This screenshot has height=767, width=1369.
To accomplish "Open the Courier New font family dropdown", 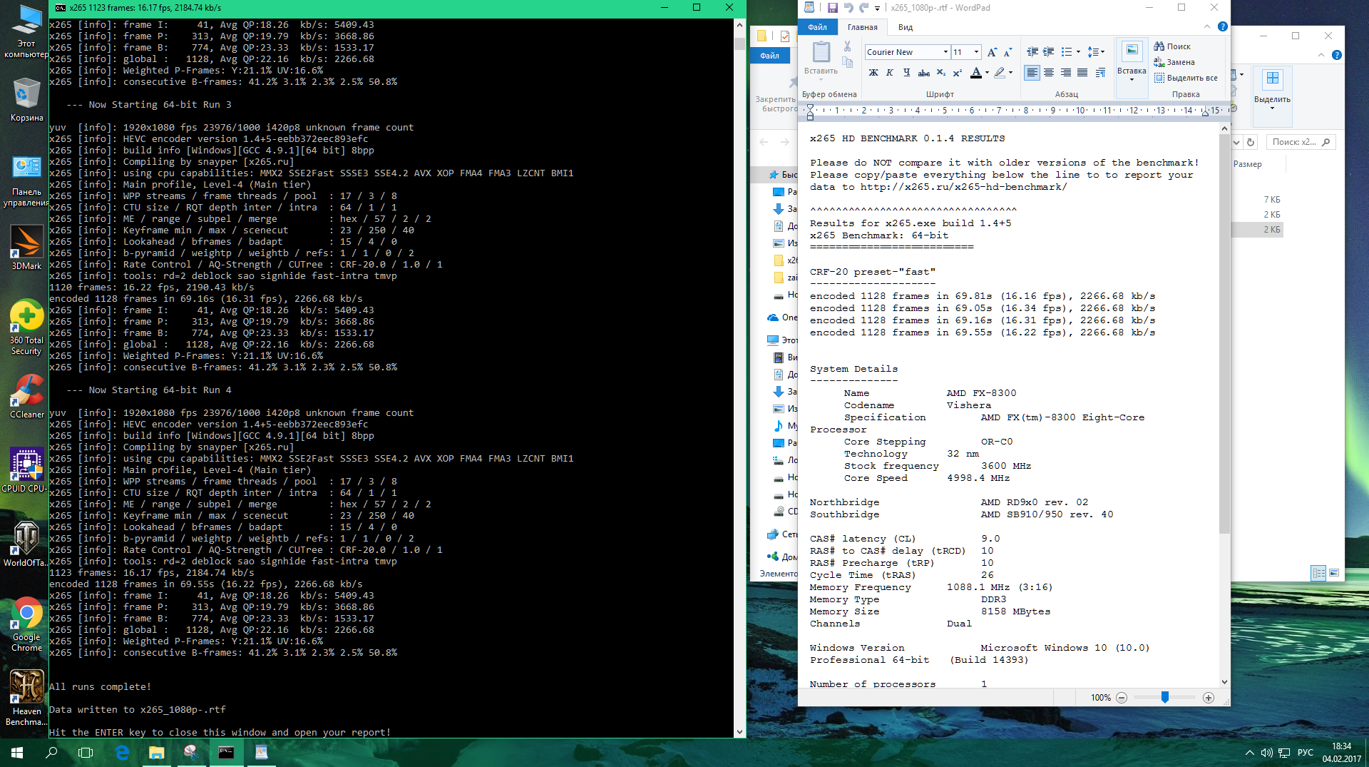I will [x=945, y=52].
